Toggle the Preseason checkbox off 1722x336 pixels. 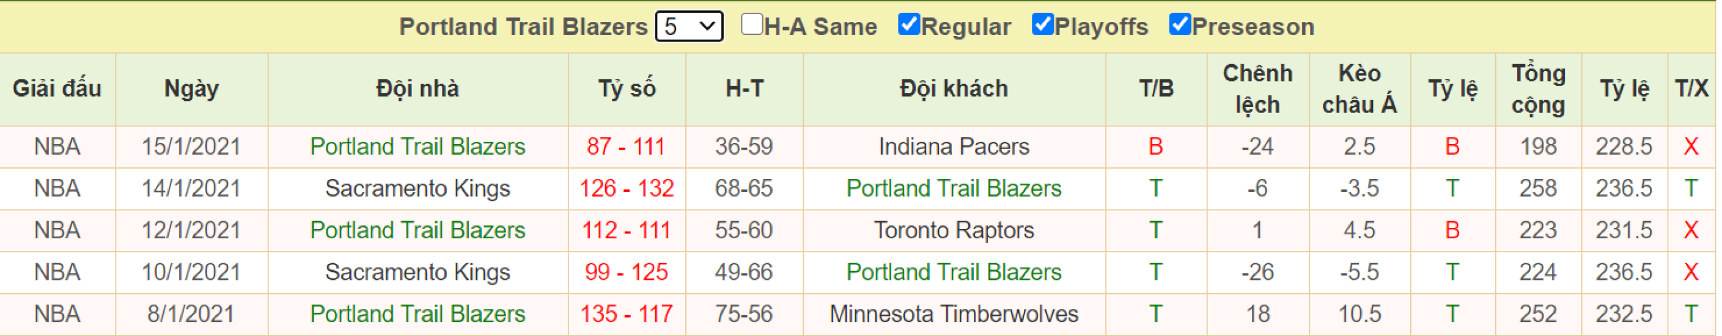pos(1180,24)
